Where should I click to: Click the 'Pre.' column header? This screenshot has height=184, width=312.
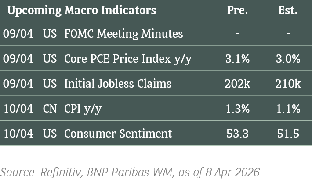237,10
